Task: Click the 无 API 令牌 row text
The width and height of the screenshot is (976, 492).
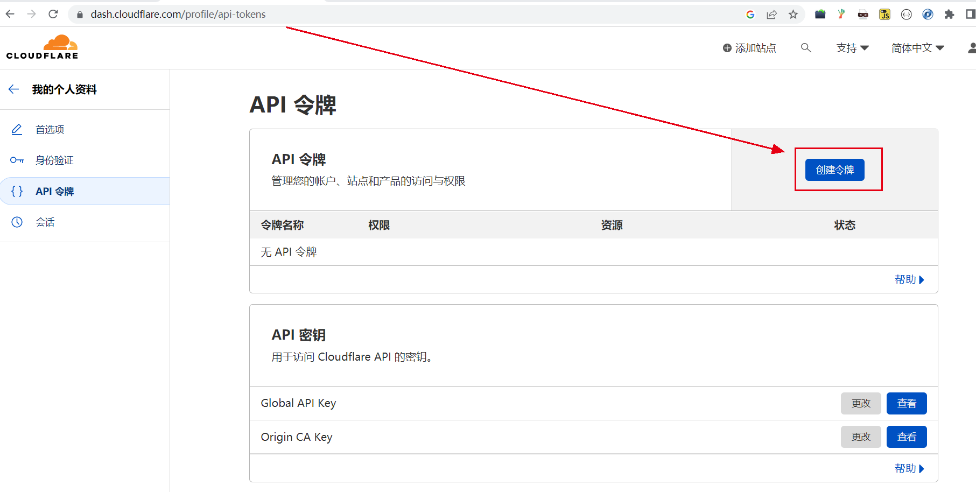Action: click(x=289, y=252)
